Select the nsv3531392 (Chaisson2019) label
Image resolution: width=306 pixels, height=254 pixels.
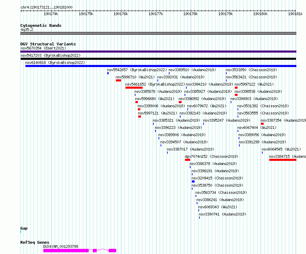point(263,106)
